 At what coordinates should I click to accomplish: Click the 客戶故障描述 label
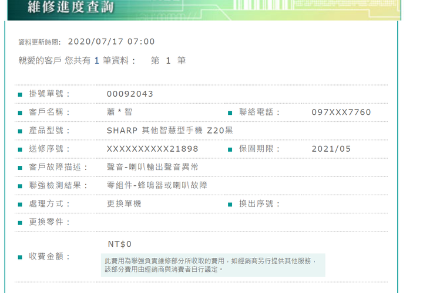tap(58, 167)
